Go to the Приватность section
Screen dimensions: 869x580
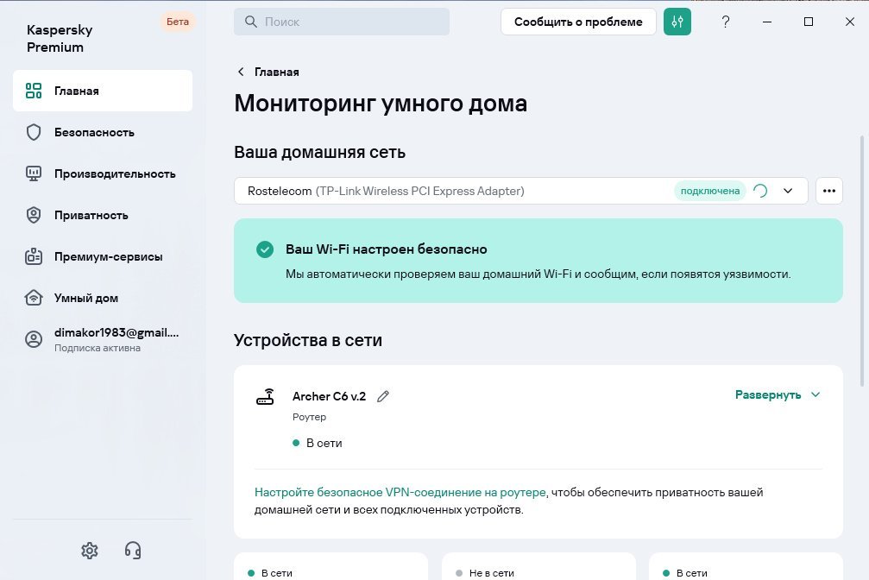[103, 215]
